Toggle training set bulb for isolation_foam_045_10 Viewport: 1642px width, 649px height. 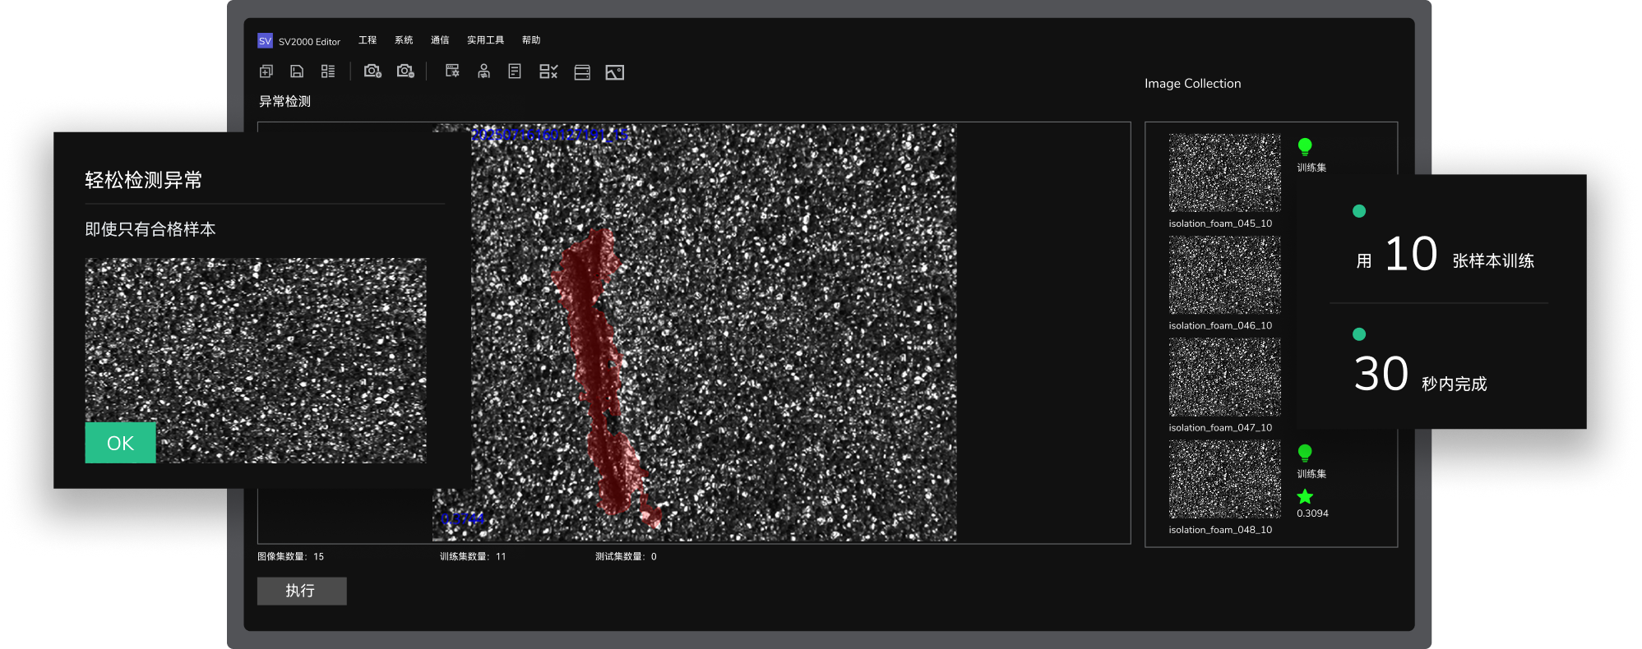(1305, 147)
